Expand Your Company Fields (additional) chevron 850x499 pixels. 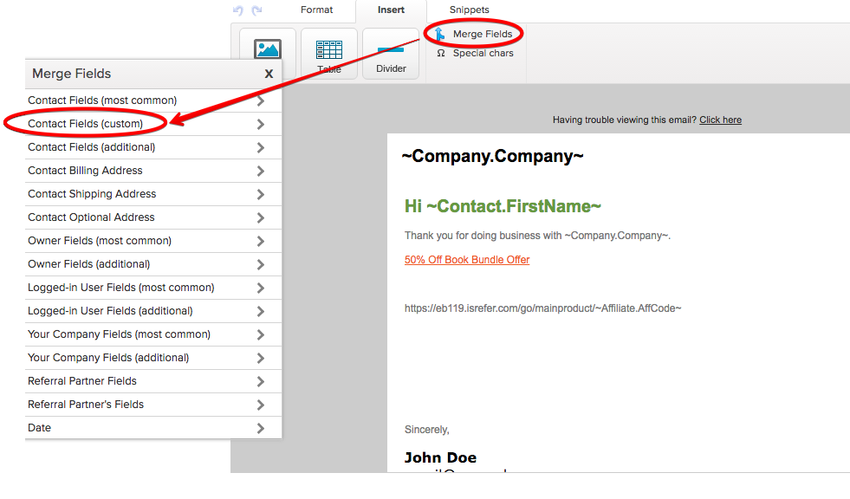[260, 358]
